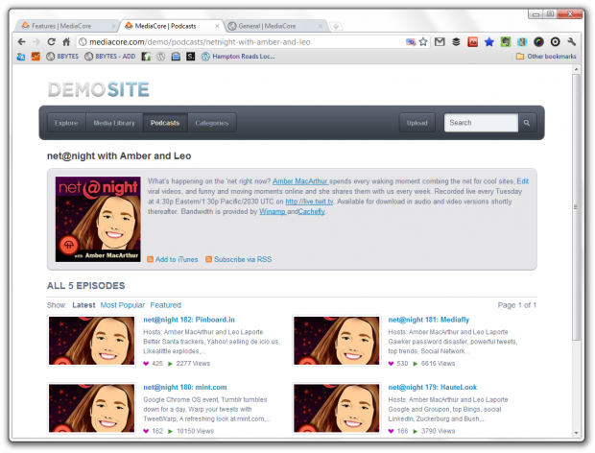This screenshot has height=453, width=595.
Task: Open net@night 182: Pinboard.in episode title
Action: click(189, 320)
